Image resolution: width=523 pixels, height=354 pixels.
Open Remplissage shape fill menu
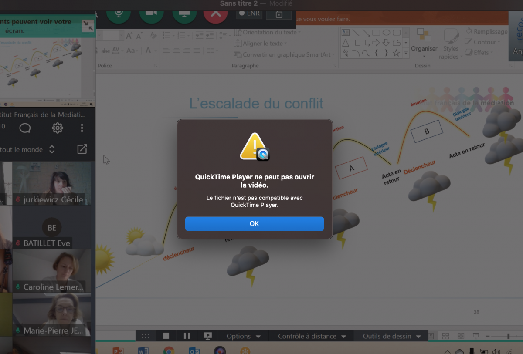pyautogui.click(x=486, y=31)
